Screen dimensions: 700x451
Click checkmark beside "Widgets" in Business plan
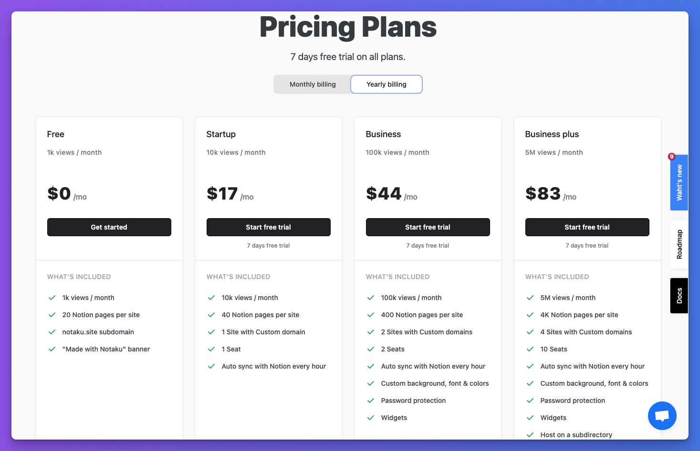(x=371, y=418)
